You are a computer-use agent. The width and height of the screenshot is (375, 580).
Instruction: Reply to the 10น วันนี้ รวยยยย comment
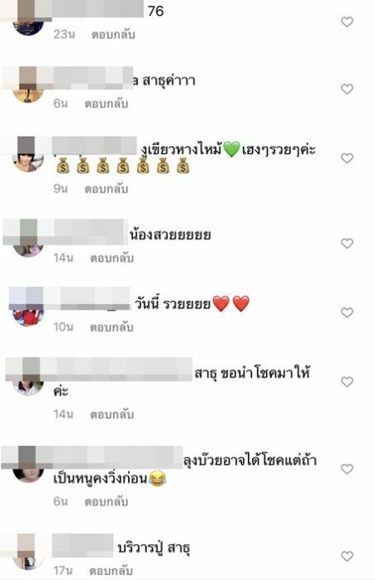[x=112, y=327]
